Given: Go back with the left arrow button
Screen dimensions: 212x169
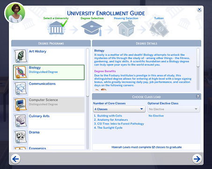Looking at the screenshot, I should coord(15,159).
